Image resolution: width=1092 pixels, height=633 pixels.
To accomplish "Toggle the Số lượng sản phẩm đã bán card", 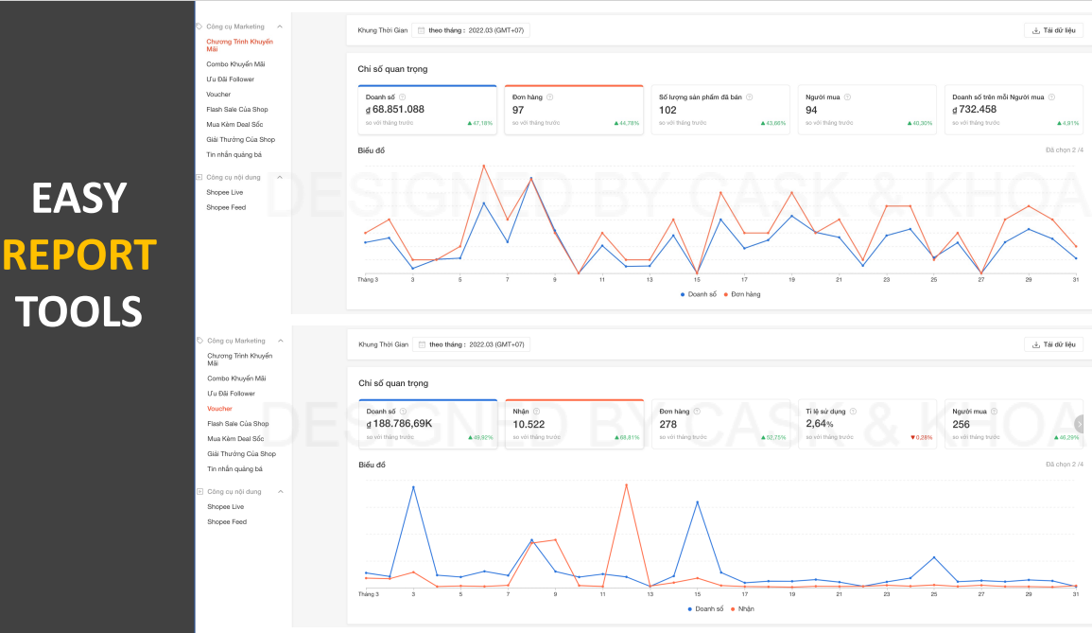I will point(719,110).
